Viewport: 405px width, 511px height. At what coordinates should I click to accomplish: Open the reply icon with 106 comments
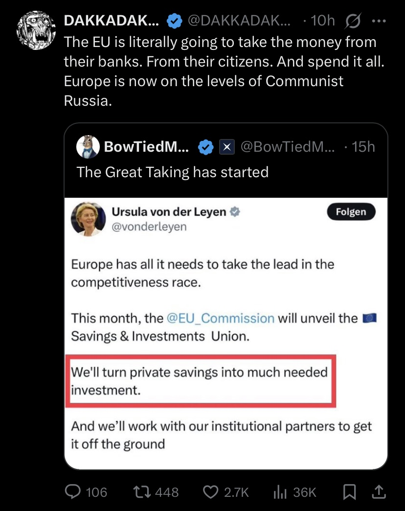[x=73, y=491]
